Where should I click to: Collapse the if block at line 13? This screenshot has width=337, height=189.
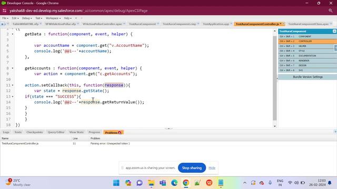[13, 97]
